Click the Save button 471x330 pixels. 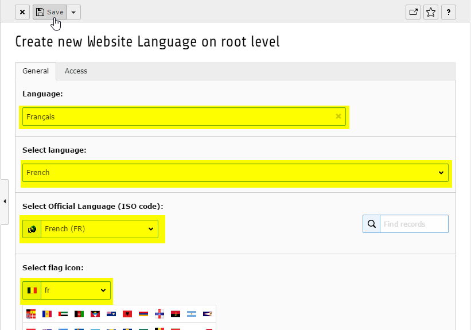49,12
